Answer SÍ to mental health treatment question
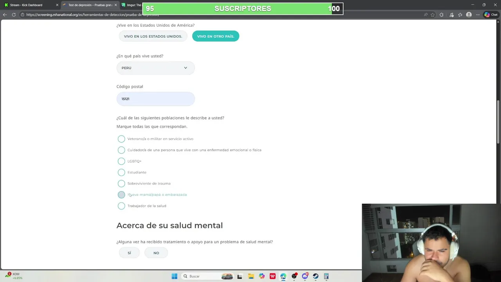 click(x=129, y=253)
